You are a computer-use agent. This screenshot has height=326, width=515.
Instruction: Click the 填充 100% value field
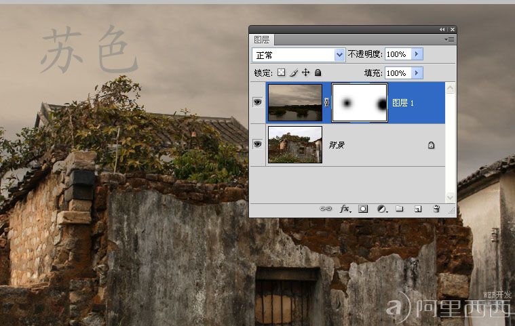(398, 73)
